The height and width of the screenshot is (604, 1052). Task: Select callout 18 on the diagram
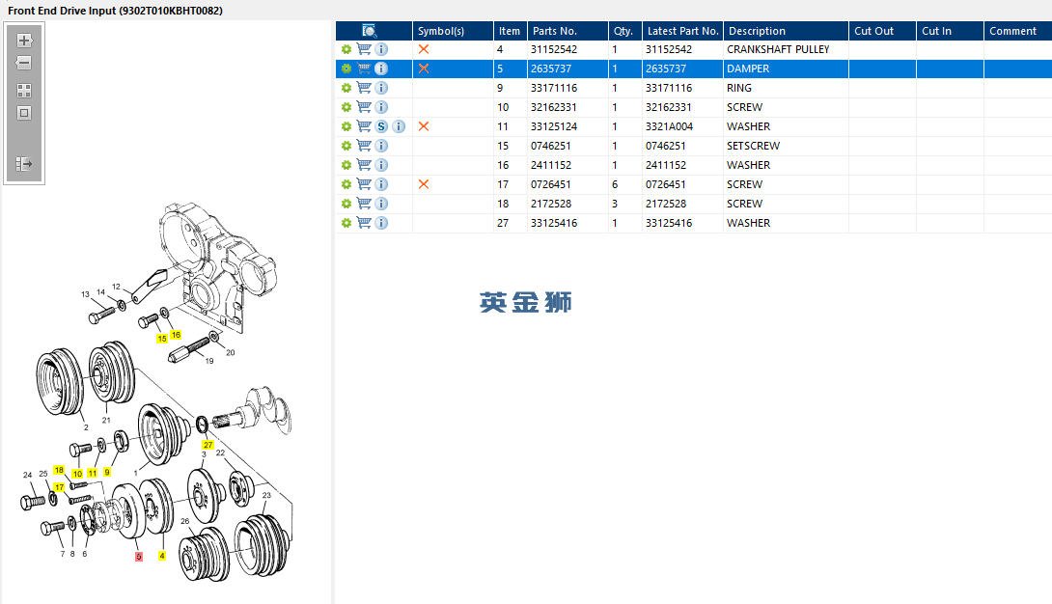pos(59,470)
